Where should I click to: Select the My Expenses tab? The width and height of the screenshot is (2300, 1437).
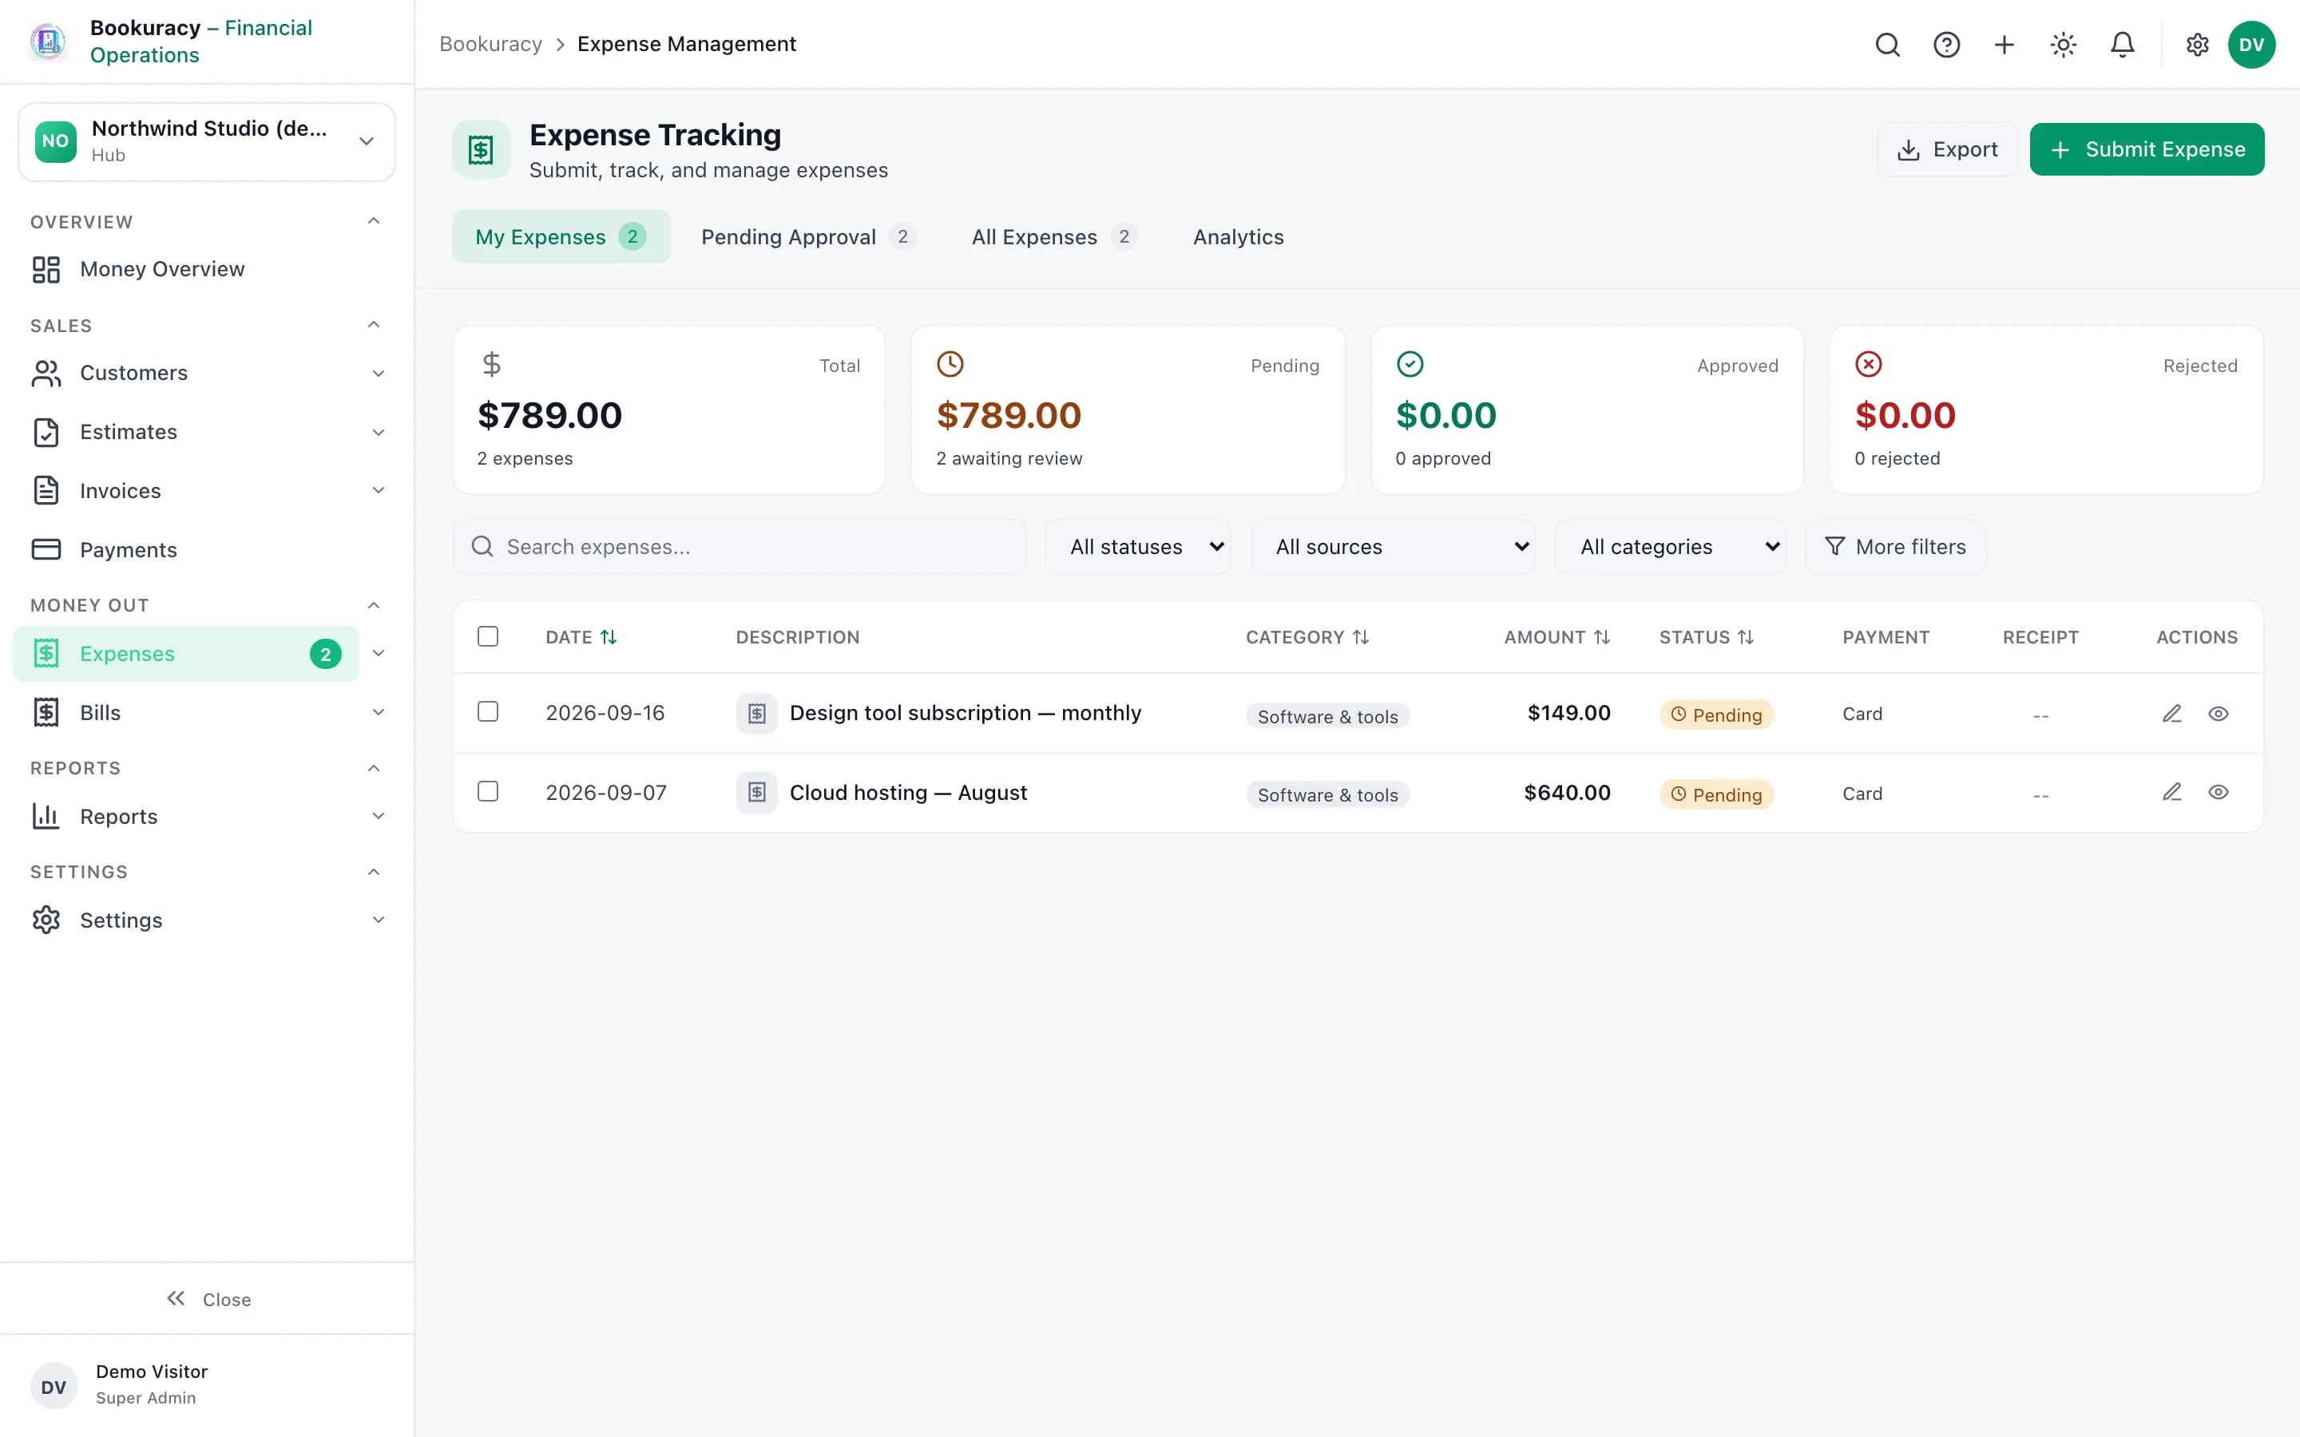click(x=561, y=238)
